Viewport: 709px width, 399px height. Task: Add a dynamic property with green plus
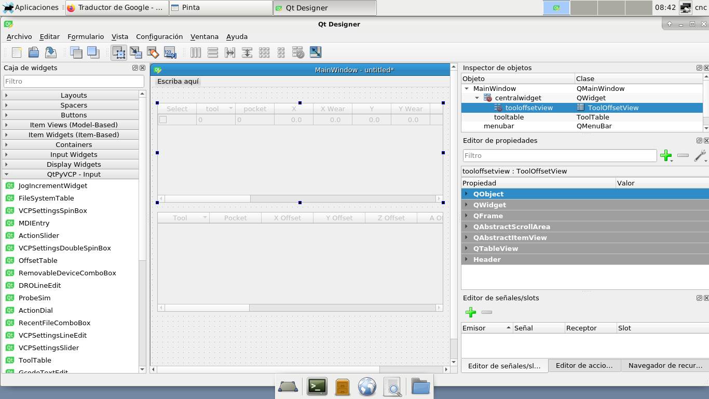(666, 155)
